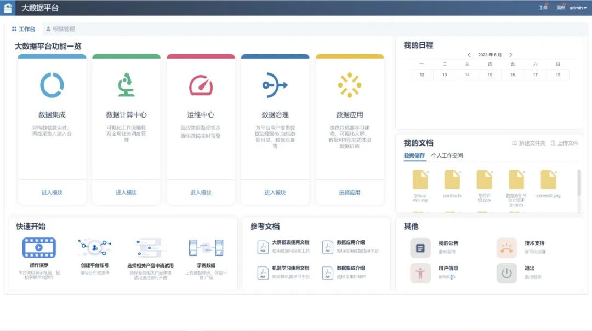Click the 我的公告 label
592x331 pixels.
pyautogui.click(x=448, y=243)
